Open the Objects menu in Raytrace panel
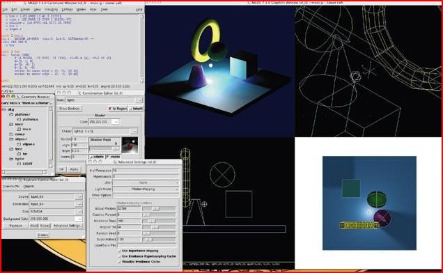Image resolution: width=443 pixels, height=273 pixels. coord(29,186)
